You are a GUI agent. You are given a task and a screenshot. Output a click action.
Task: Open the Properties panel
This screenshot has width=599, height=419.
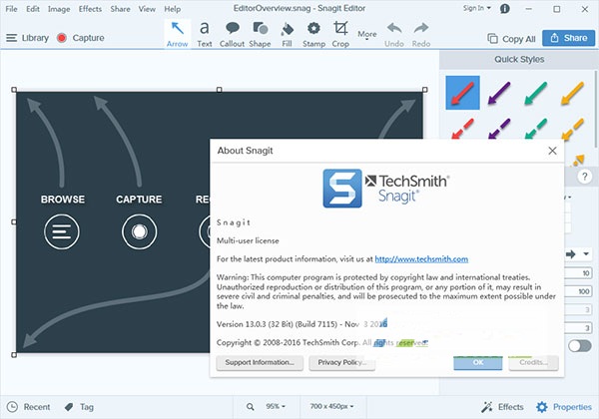pyautogui.click(x=564, y=407)
